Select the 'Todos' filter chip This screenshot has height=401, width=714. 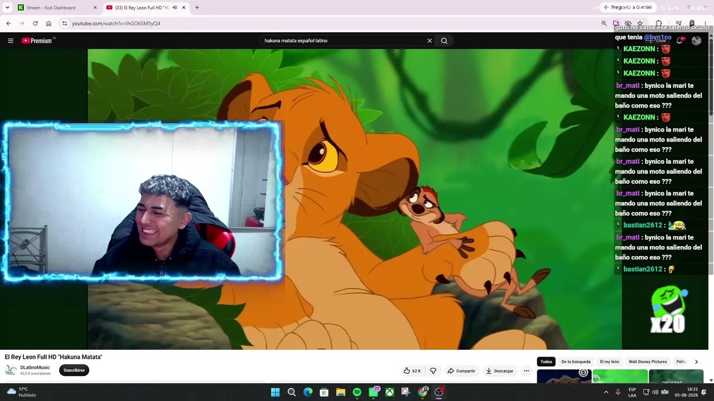[546, 362]
